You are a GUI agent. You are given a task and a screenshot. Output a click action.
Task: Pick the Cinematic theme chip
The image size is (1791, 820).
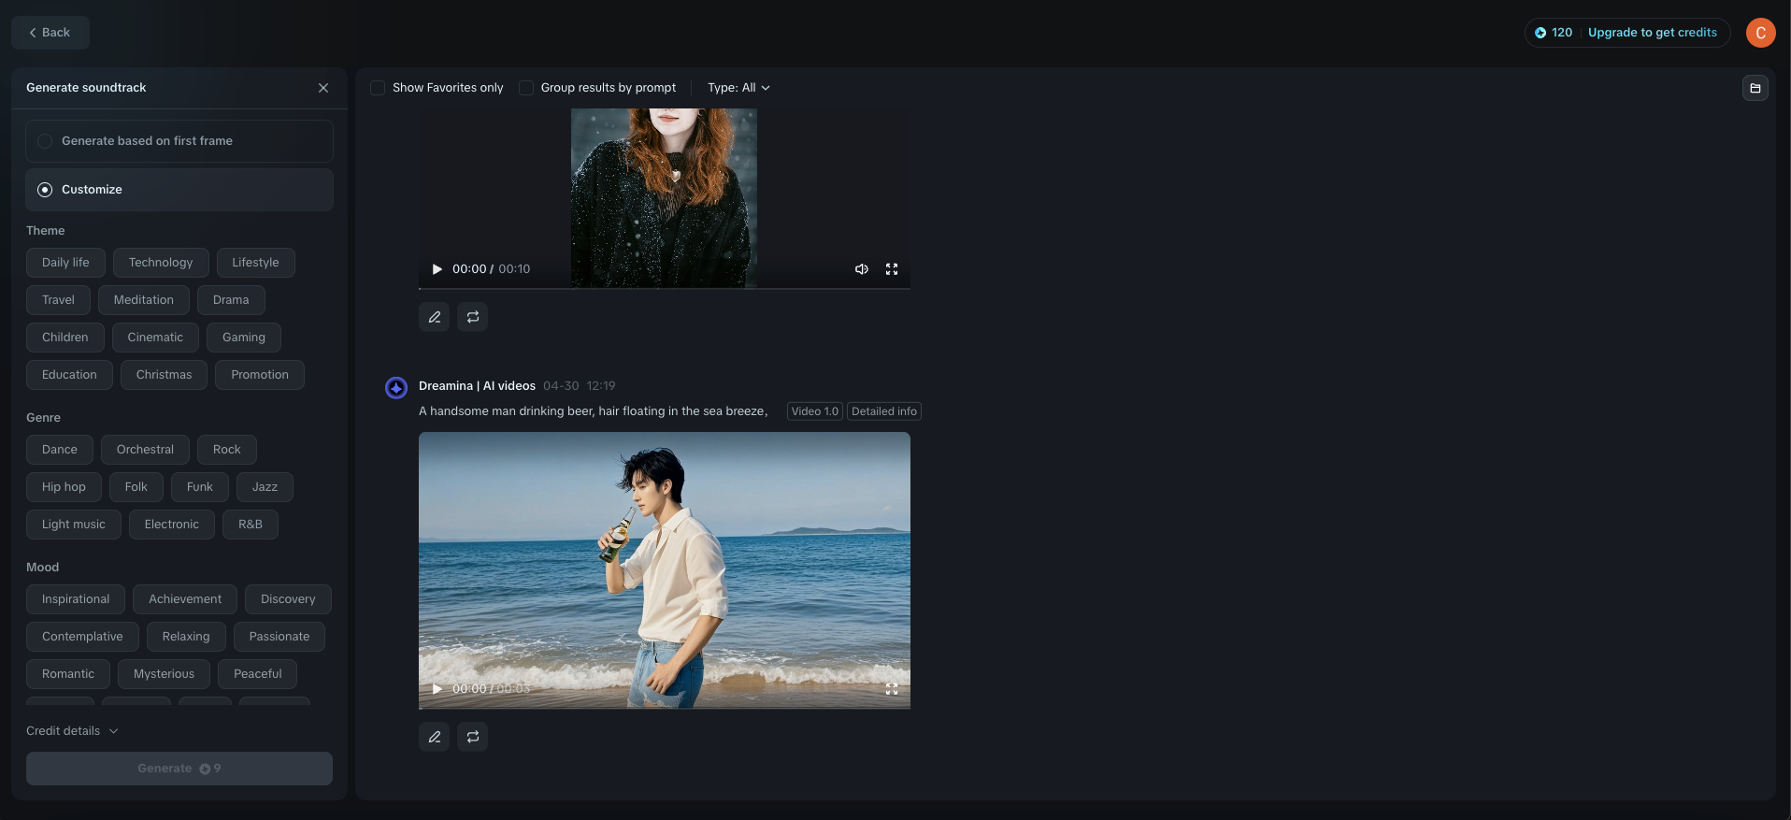(x=155, y=338)
